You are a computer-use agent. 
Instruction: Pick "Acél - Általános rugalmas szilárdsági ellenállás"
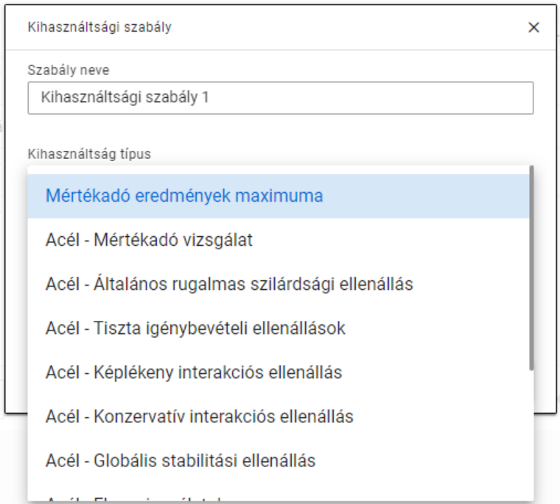[229, 284]
